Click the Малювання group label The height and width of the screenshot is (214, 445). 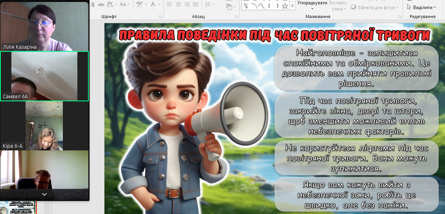pyautogui.click(x=318, y=17)
